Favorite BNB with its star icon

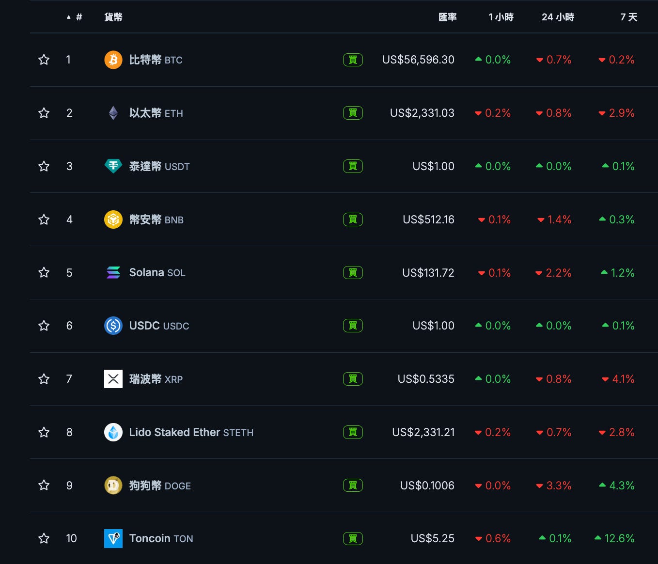tap(44, 219)
